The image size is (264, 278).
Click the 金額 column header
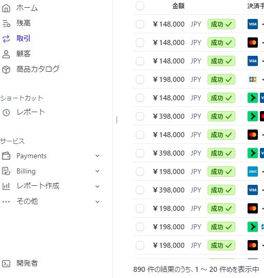point(178,6)
